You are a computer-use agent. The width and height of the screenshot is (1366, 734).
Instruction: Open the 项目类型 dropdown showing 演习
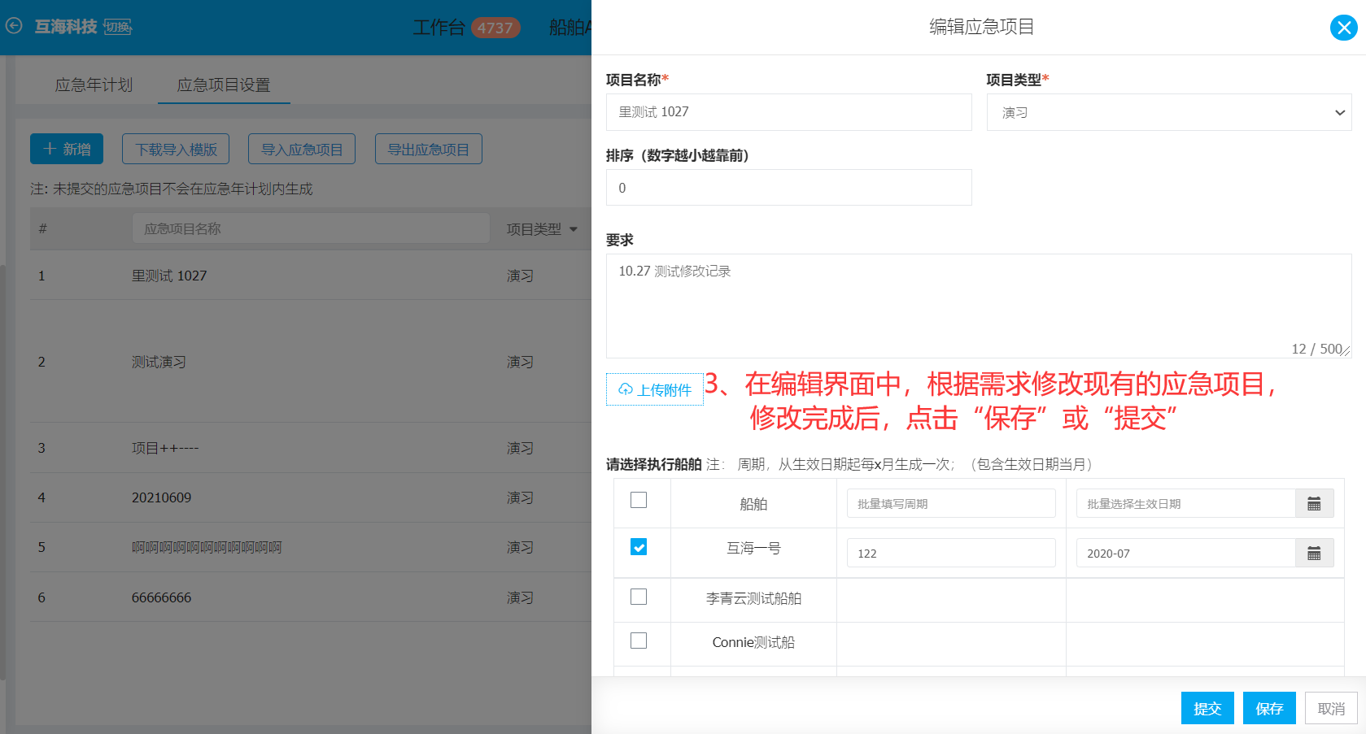(x=1169, y=112)
